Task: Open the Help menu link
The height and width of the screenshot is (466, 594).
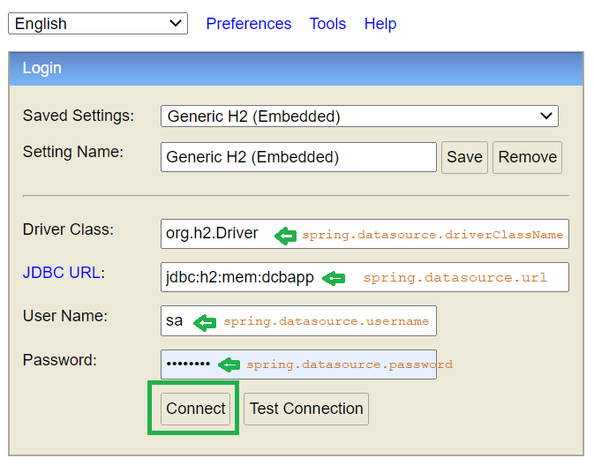Action: coord(380,24)
